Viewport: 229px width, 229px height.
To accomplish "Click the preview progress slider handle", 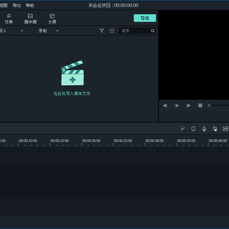I will (x=209, y=105).
